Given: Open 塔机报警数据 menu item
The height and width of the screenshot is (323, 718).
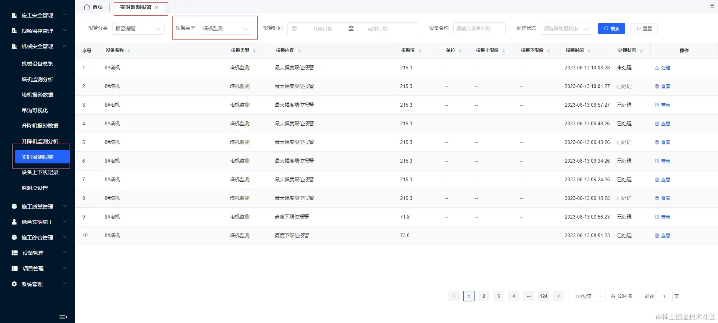Looking at the screenshot, I should coord(37,95).
